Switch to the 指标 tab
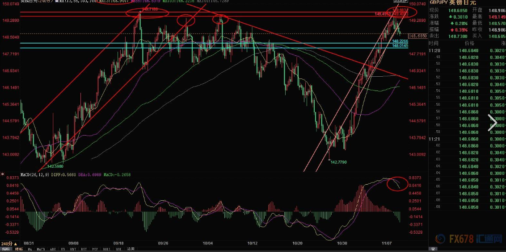The image size is (506, 252). [x=6, y=249]
